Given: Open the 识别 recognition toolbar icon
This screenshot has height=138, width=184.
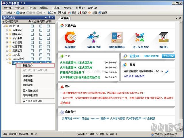Looking at the screenshot, I should [90, 13].
